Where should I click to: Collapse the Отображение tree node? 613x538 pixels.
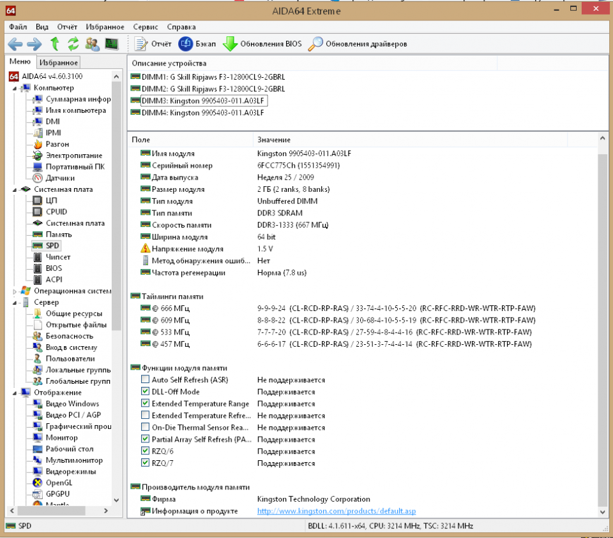click(x=14, y=393)
